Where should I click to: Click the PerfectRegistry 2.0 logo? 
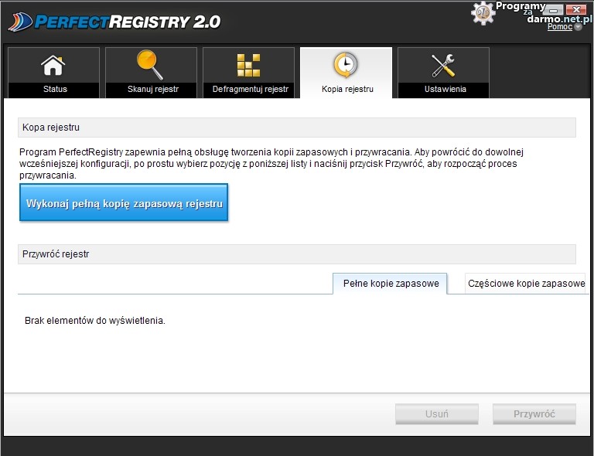pos(114,21)
